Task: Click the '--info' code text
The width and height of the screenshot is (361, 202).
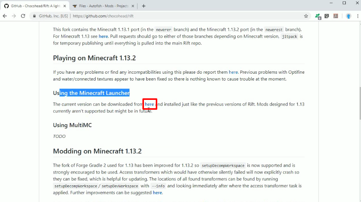Action: (158, 186)
